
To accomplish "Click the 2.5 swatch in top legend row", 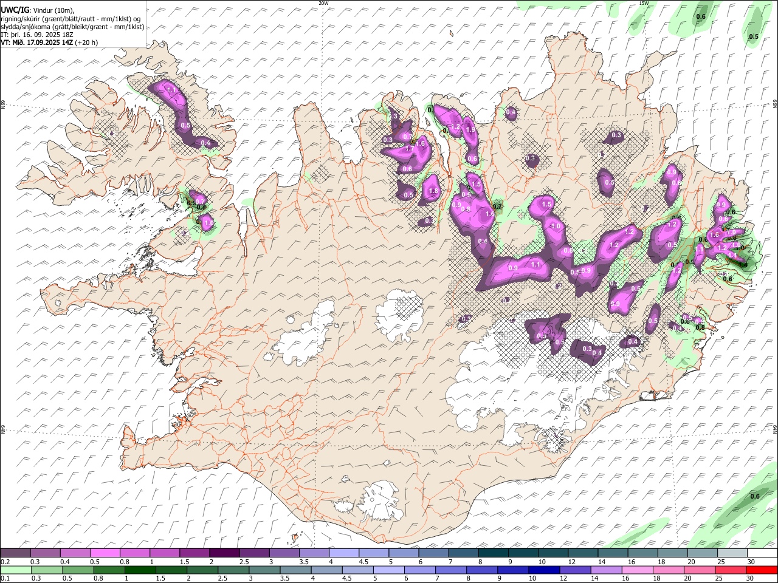I will tap(254, 553).
